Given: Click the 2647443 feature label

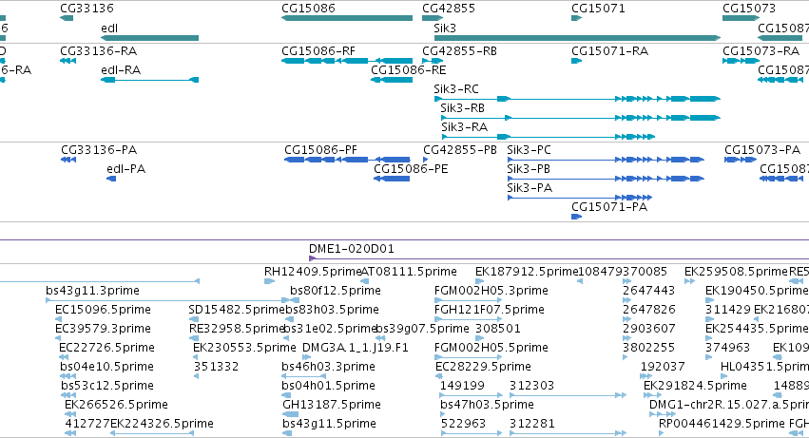Looking at the screenshot, I should point(648,291).
